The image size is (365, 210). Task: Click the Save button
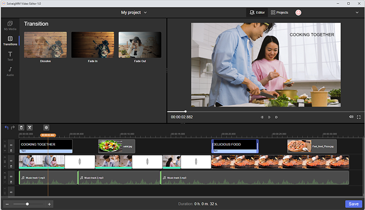click(353, 204)
